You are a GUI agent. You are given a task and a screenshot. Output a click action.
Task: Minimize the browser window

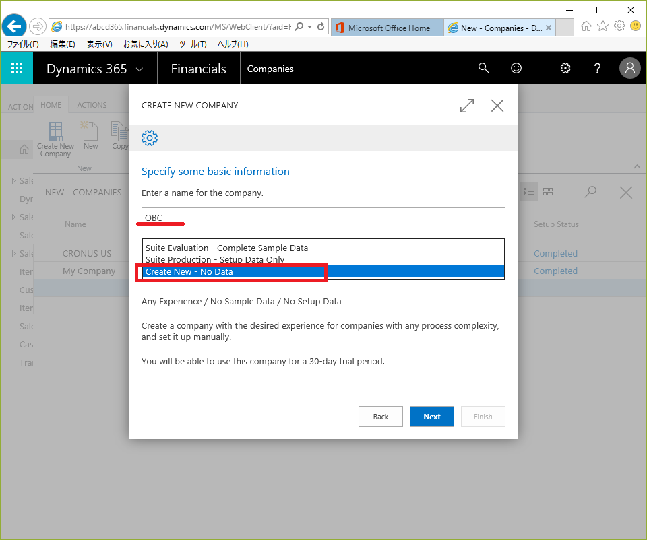point(569,10)
